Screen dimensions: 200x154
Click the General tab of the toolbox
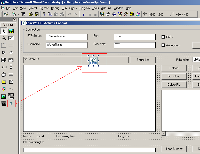[x=8, y=25]
